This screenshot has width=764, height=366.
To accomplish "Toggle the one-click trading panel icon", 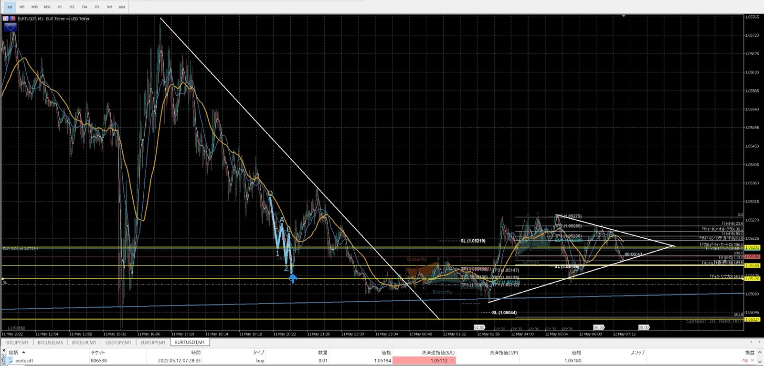I will (6, 19).
